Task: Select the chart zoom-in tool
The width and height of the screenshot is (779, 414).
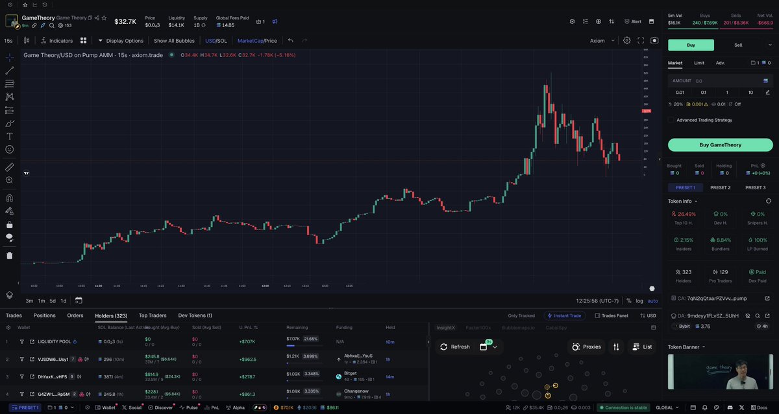Action: (9, 180)
